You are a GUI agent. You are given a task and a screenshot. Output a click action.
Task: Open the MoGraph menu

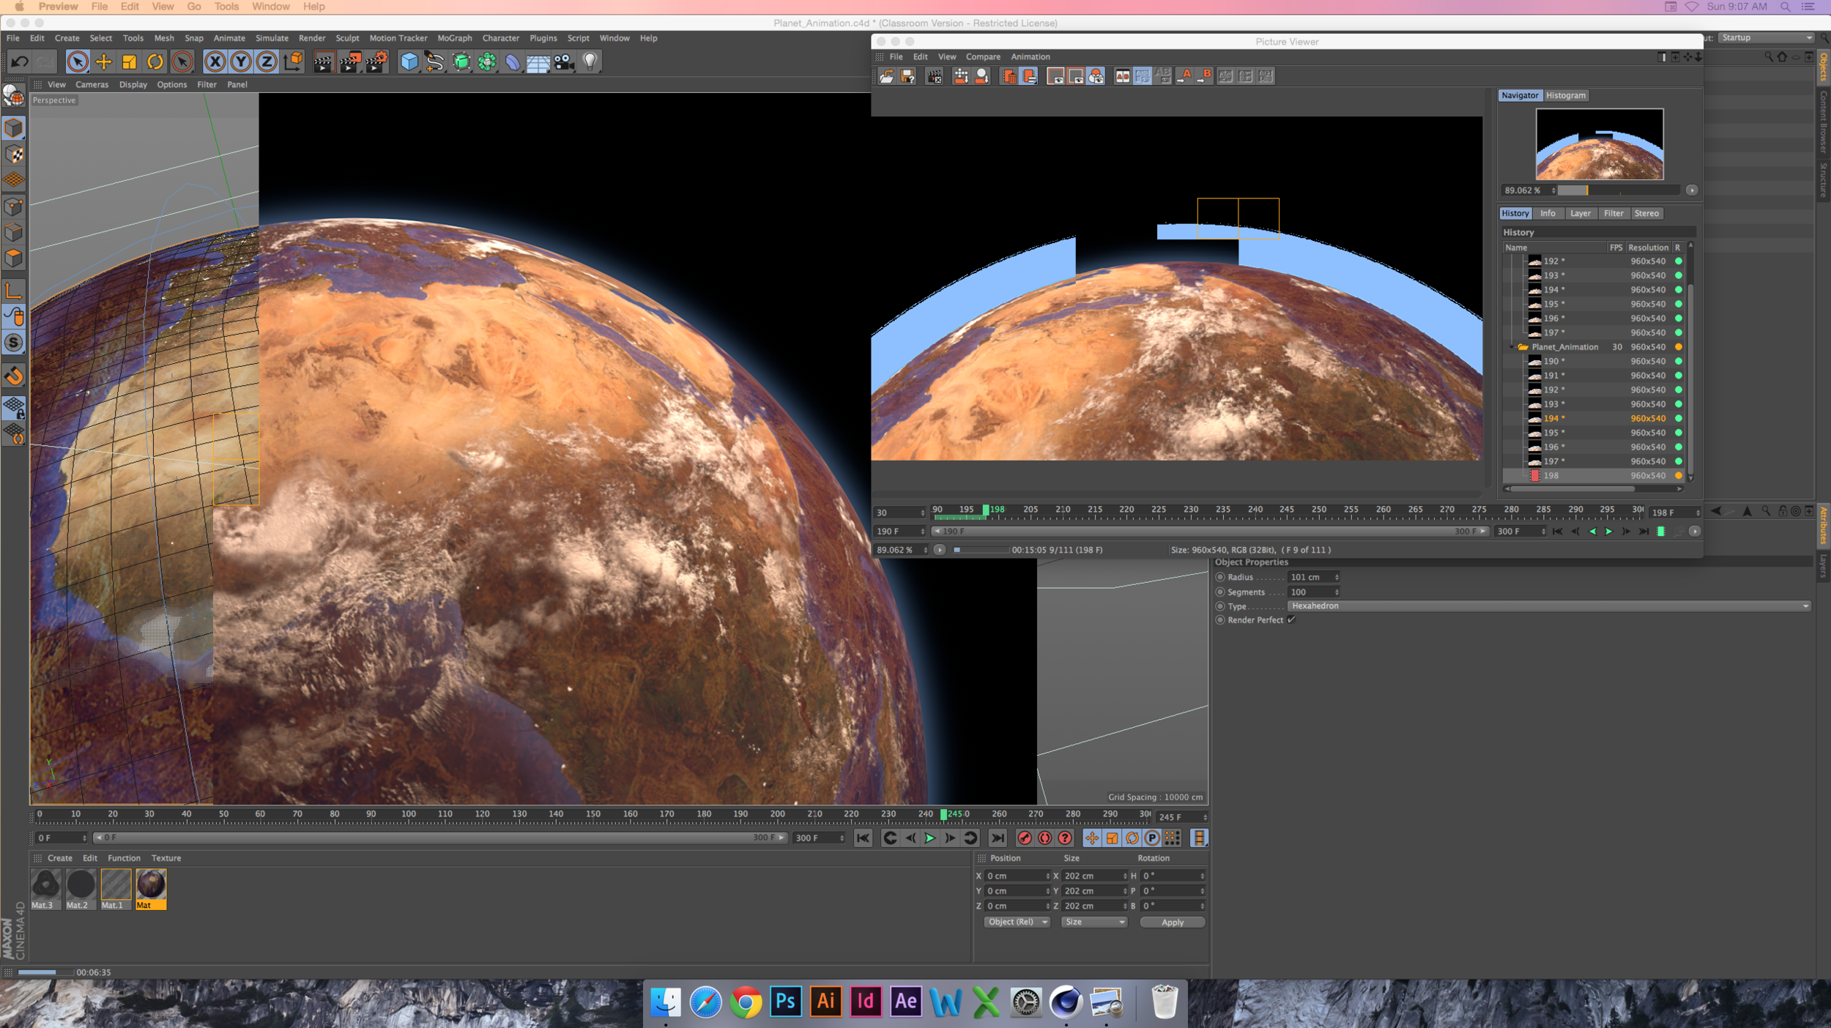coord(454,38)
